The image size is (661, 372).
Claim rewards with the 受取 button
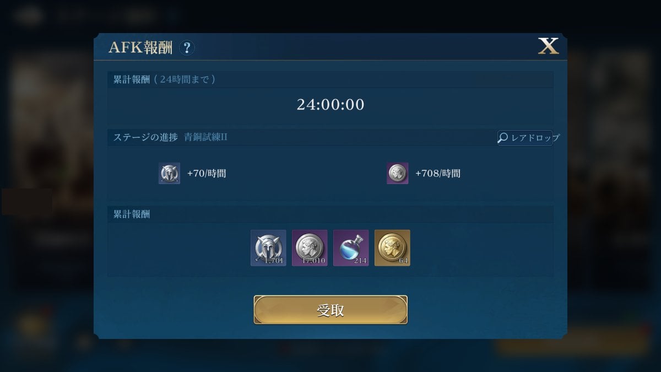pos(330,310)
